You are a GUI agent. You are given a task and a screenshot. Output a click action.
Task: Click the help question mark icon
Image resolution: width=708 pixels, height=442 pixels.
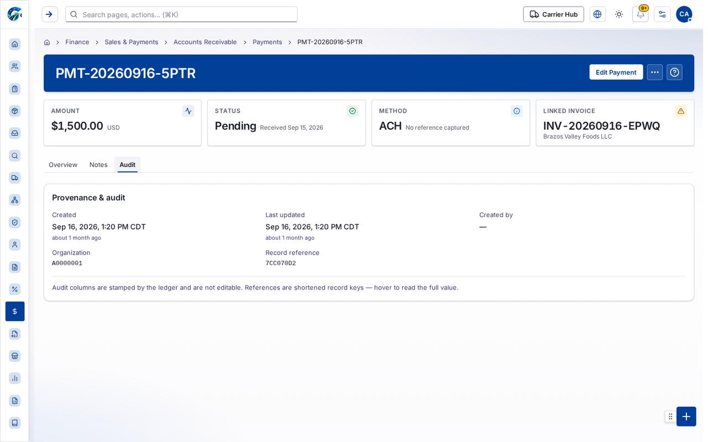[674, 72]
